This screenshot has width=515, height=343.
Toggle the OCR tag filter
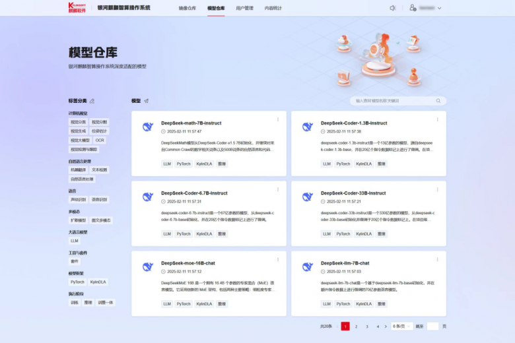tap(100, 140)
